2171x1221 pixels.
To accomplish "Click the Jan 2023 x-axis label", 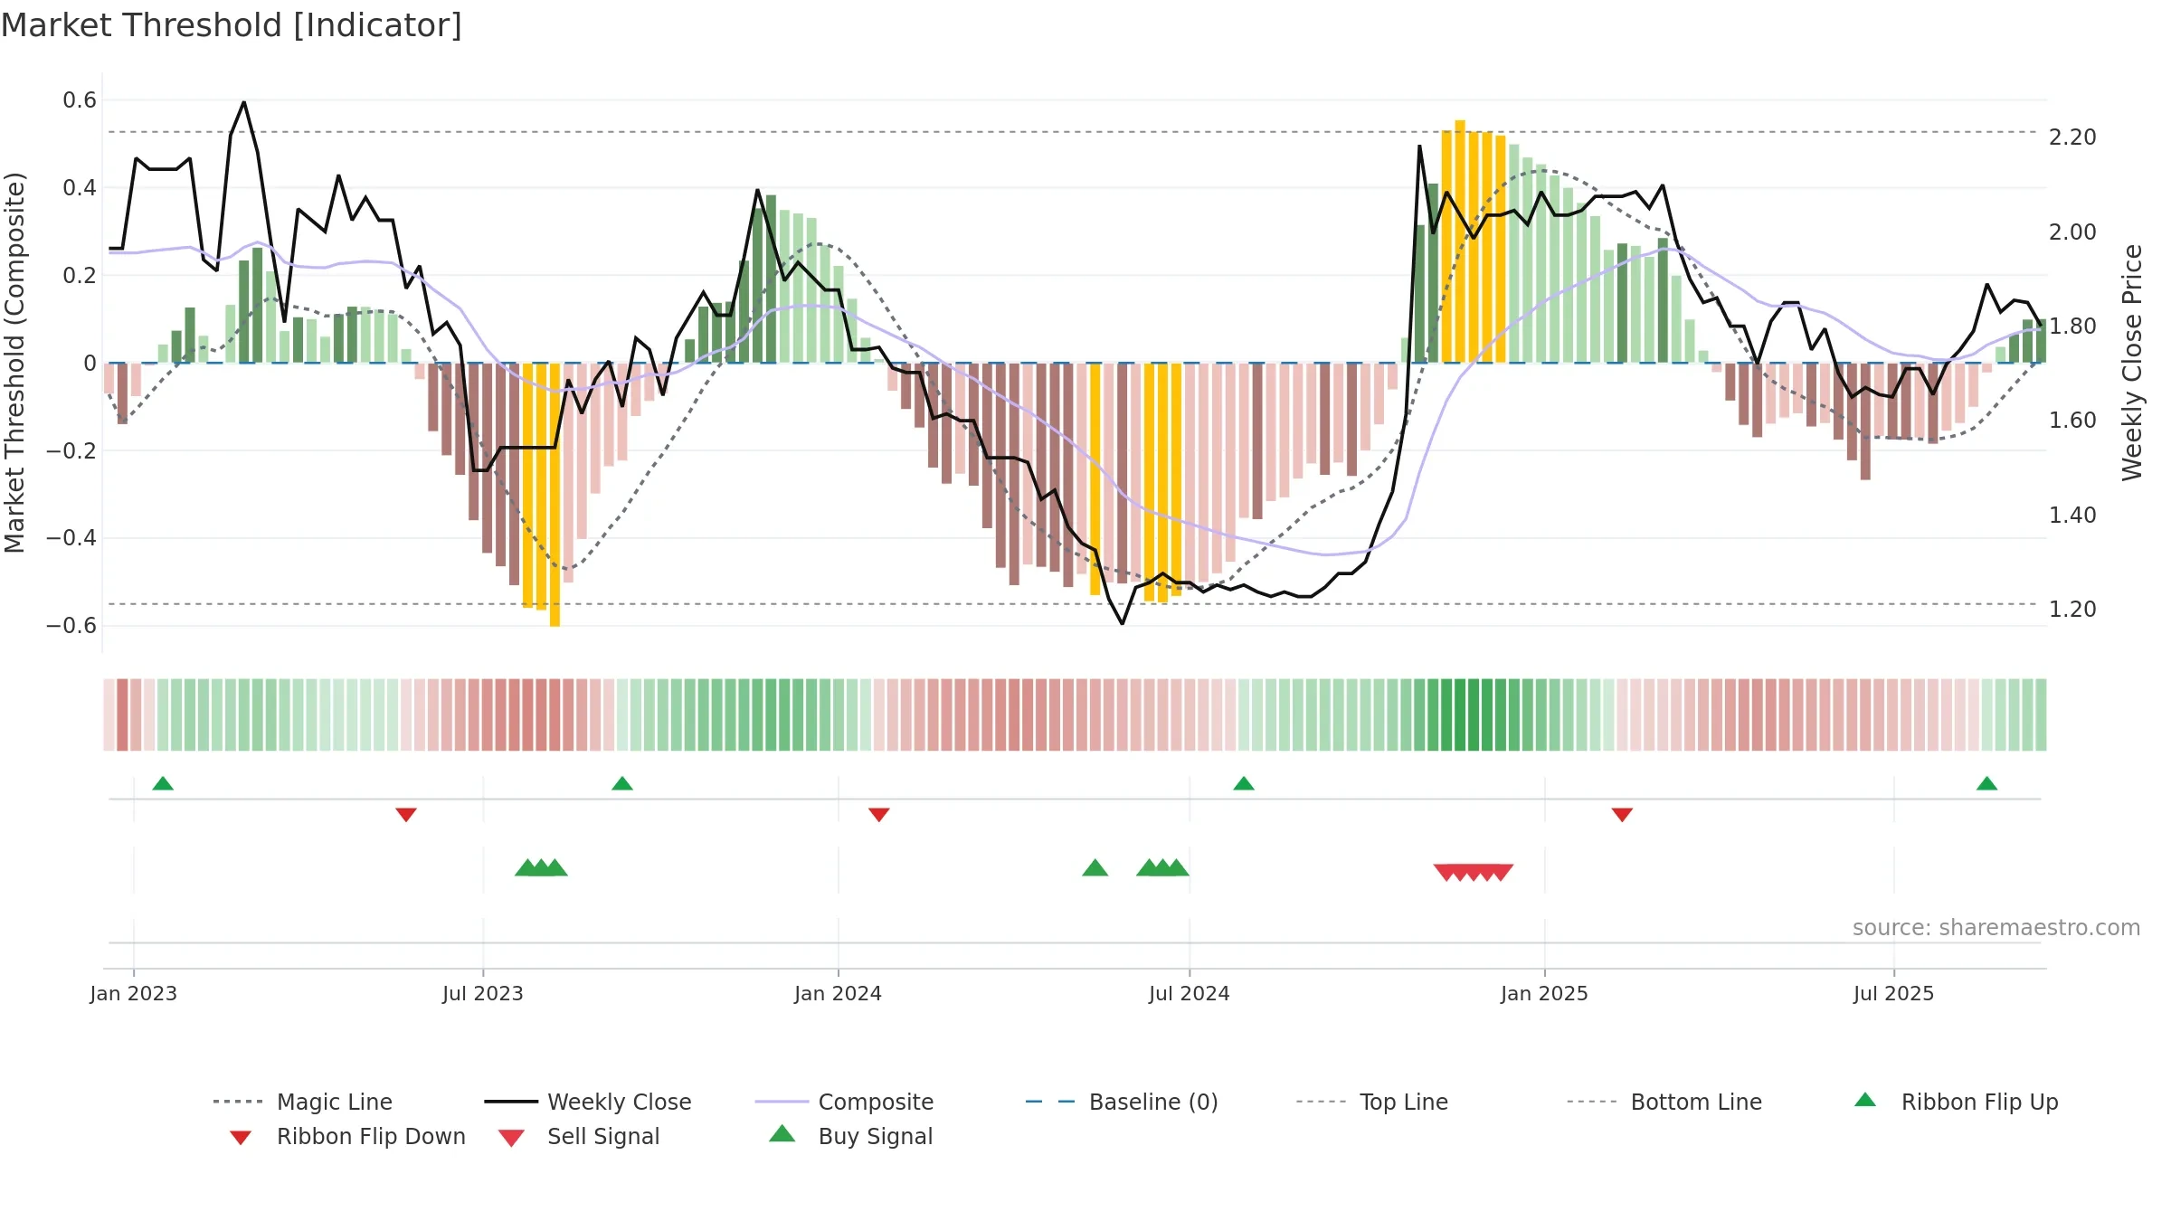I will 134,993.
